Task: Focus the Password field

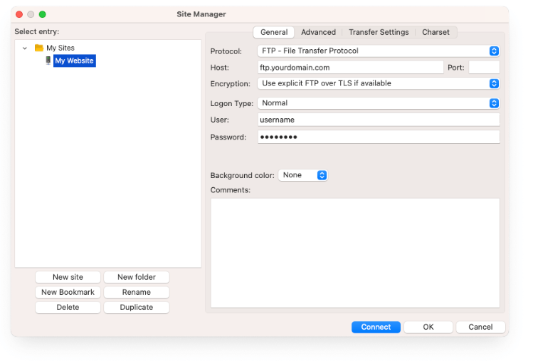Action: pos(379,137)
